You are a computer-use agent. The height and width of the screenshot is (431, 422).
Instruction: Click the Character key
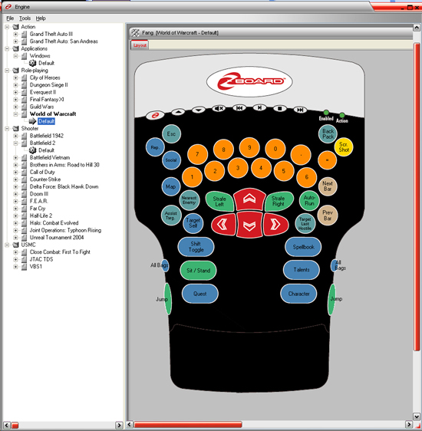click(x=298, y=294)
